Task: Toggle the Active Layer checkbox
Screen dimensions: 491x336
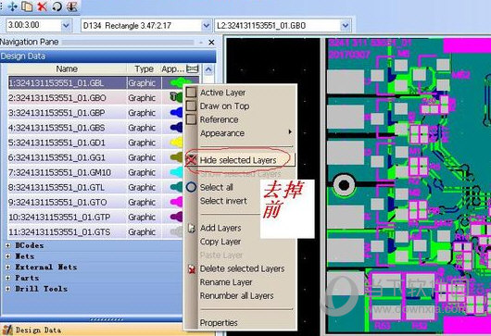Action: click(x=191, y=93)
